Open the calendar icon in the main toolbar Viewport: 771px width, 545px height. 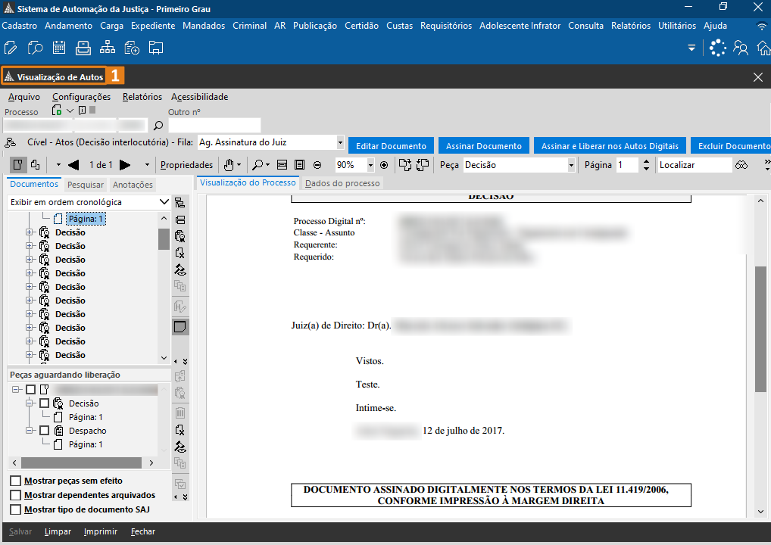pyautogui.click(x=59, y=48)
